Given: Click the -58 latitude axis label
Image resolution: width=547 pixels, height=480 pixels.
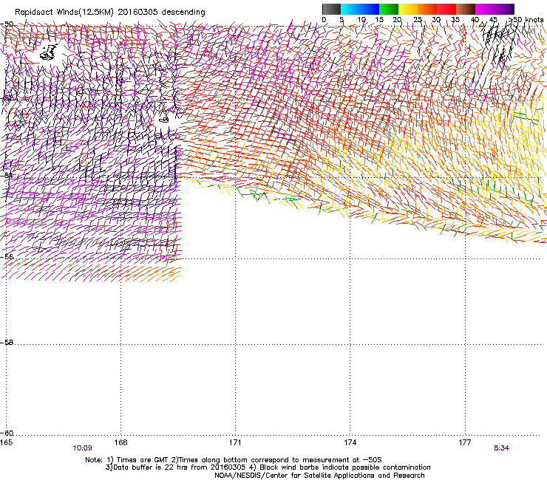Looking at the screenshot, I should [7, 343].
